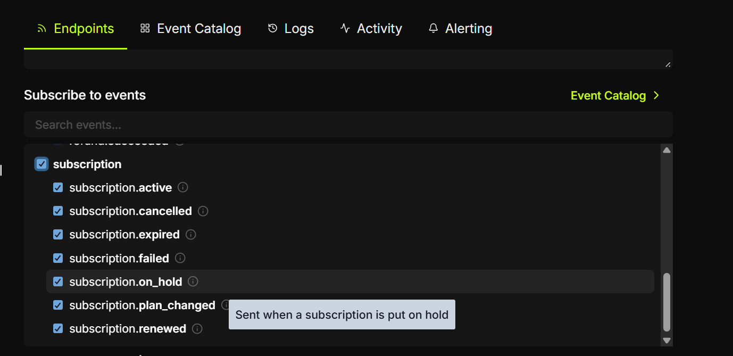The height and width of the screenshot is (356, 733).
Task: Click the Event Catalog grid icon
Action: pos(145,28)
